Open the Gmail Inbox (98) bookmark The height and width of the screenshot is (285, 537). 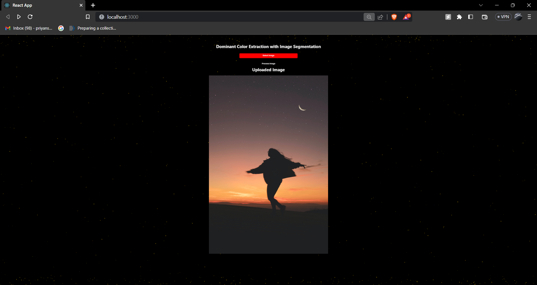click(29, 28)
